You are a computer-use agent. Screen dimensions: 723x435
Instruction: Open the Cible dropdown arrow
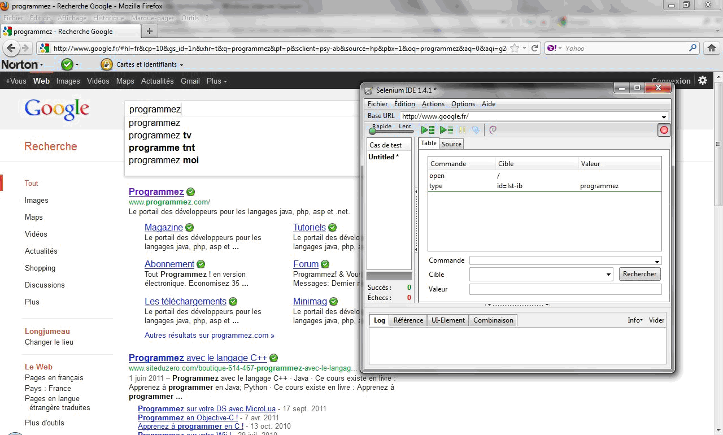tap(608, 275)
